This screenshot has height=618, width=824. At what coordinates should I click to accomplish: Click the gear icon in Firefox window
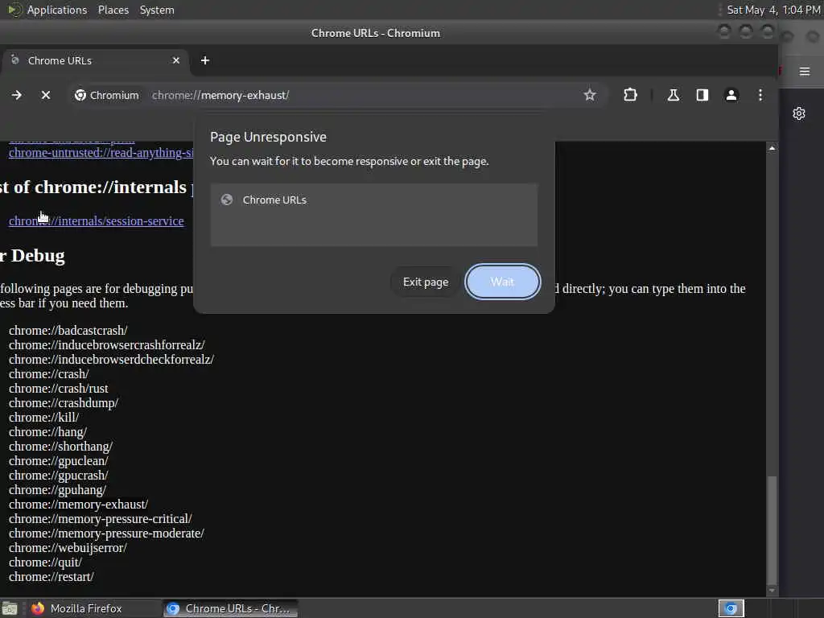tap(799, 113)
